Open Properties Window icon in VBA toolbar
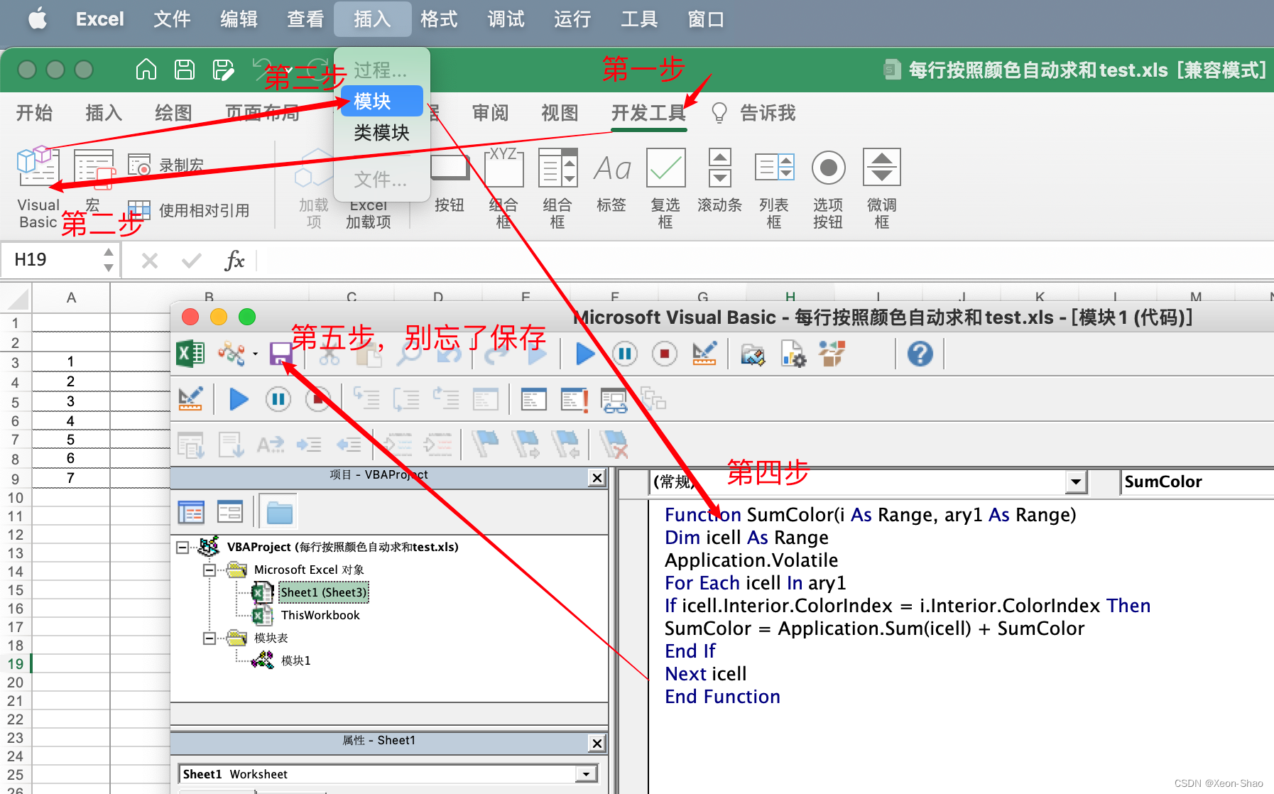The image size is (1274, 794). [x=793, y=353]
